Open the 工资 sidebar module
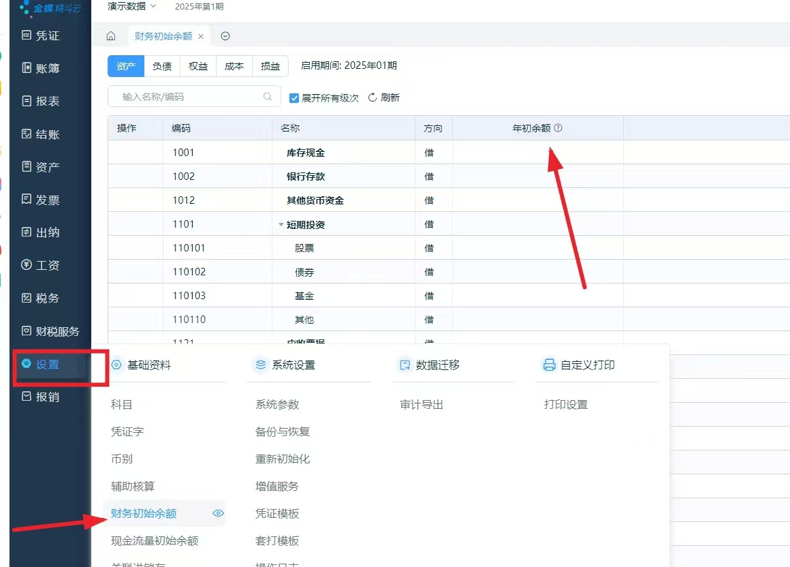790x567 pixels. coord(41,265)
